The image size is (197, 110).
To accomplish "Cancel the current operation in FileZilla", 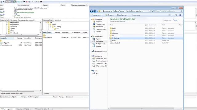I will (24, 2).
